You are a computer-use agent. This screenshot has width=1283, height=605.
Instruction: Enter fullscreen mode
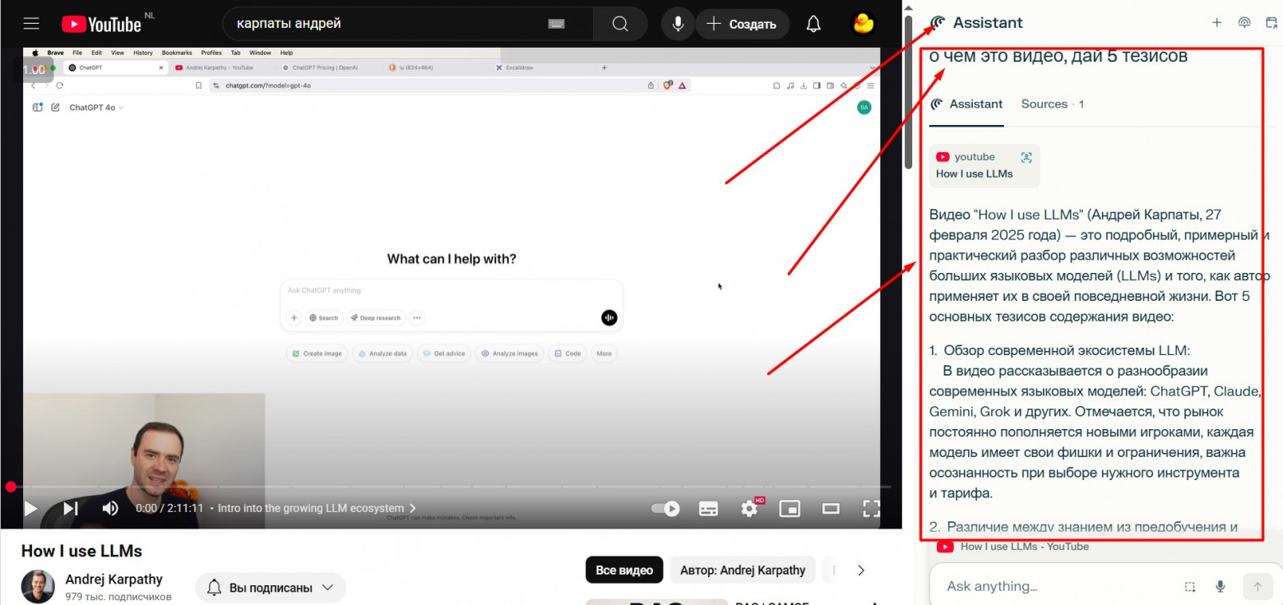871,508
